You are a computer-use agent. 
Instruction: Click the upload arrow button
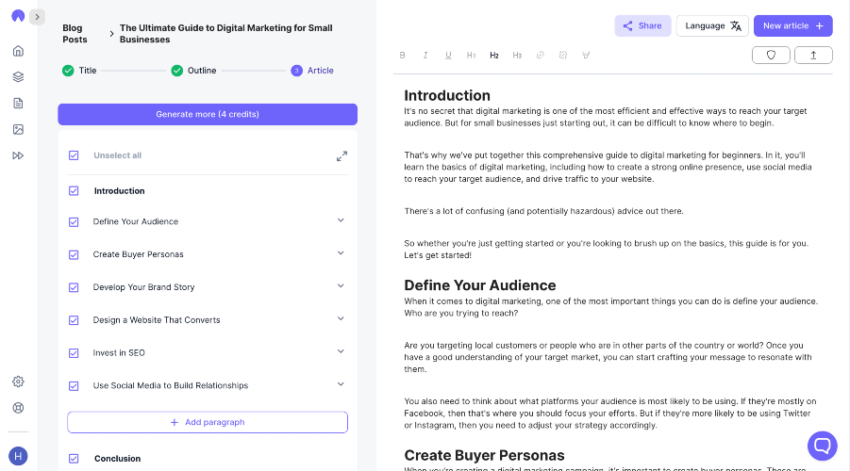click(813, 56)
